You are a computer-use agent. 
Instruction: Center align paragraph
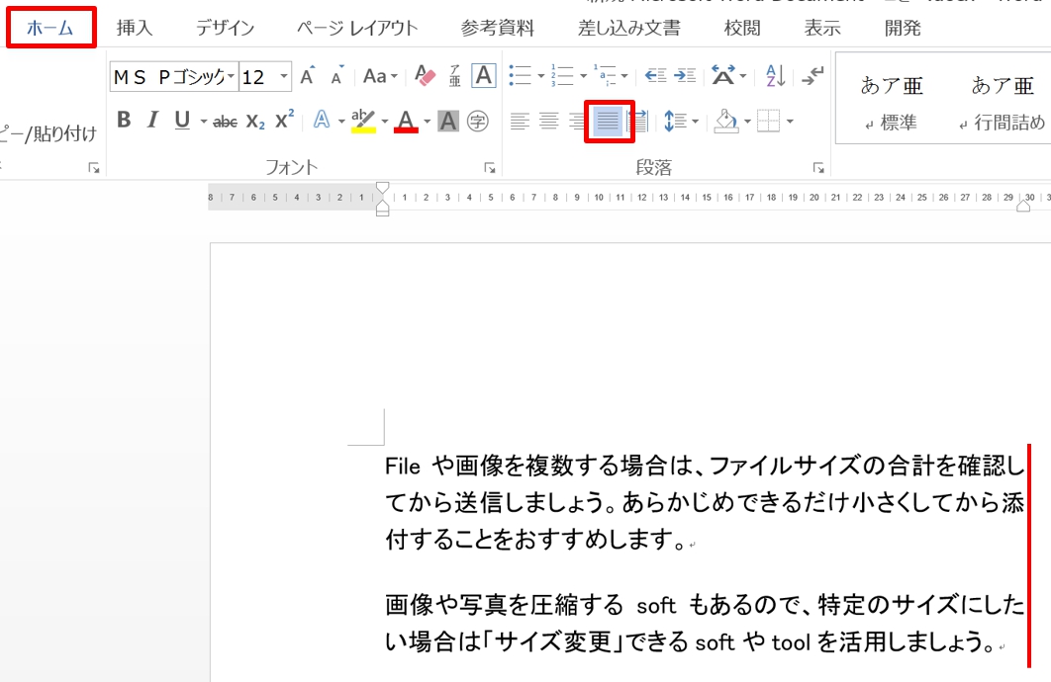tap(549, 122)
